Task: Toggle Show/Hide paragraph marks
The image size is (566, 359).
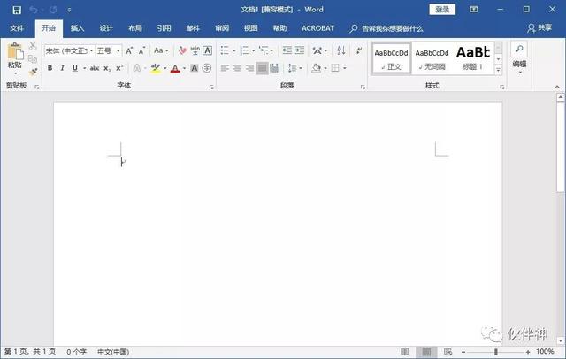Action: click(x=359, y=50)
